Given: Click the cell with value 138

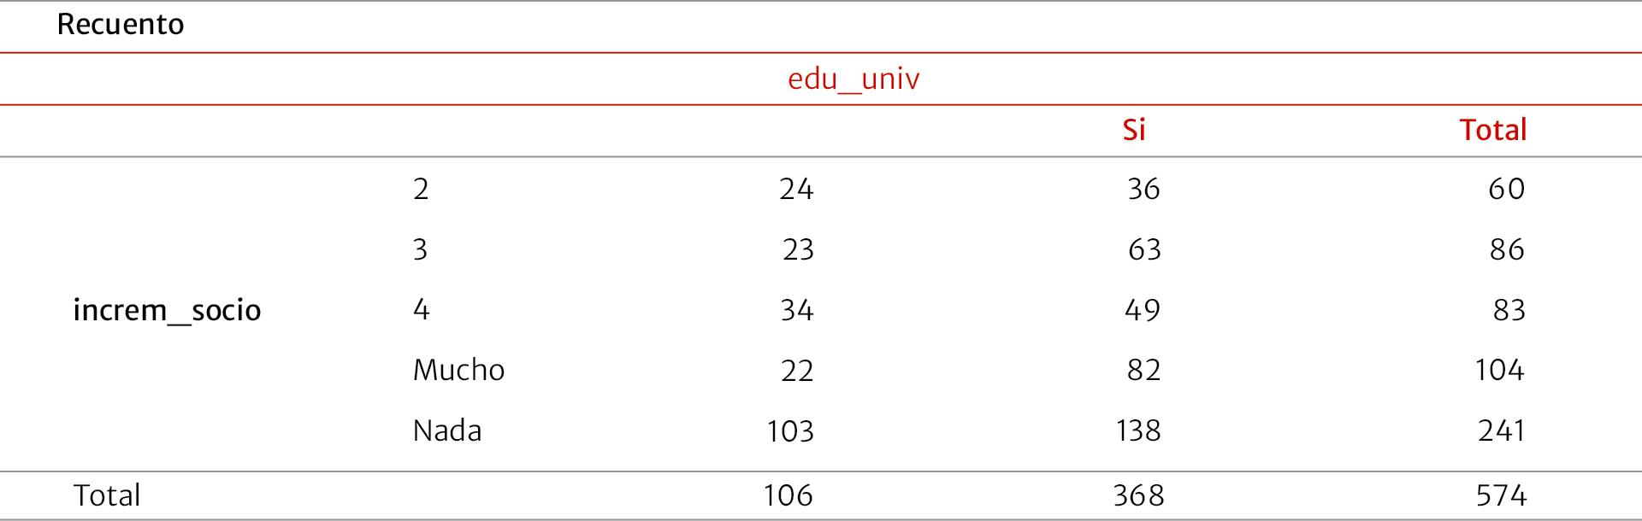Looking at the screenshot, I should pyautogui.click(x=1138, y=430).
